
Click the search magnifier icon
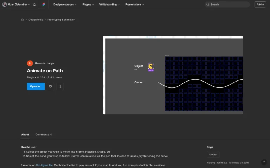(208, 5)
